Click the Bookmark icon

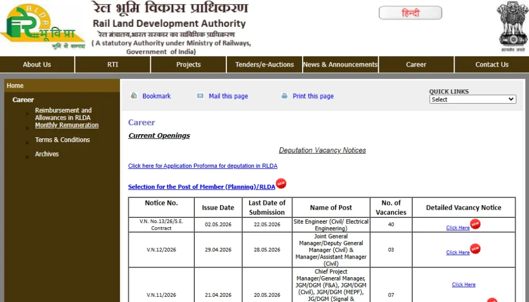[x=134, y=96]
